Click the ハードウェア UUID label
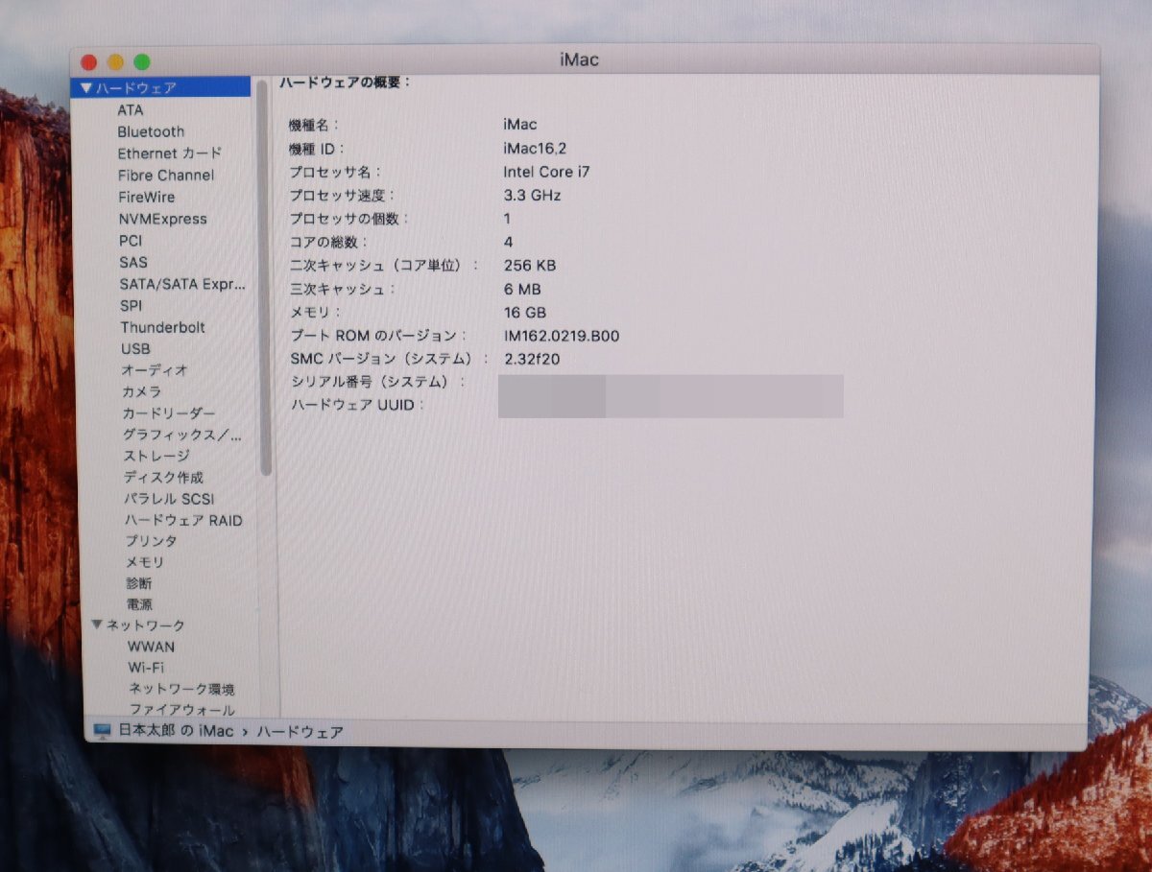 coord(357,405)
